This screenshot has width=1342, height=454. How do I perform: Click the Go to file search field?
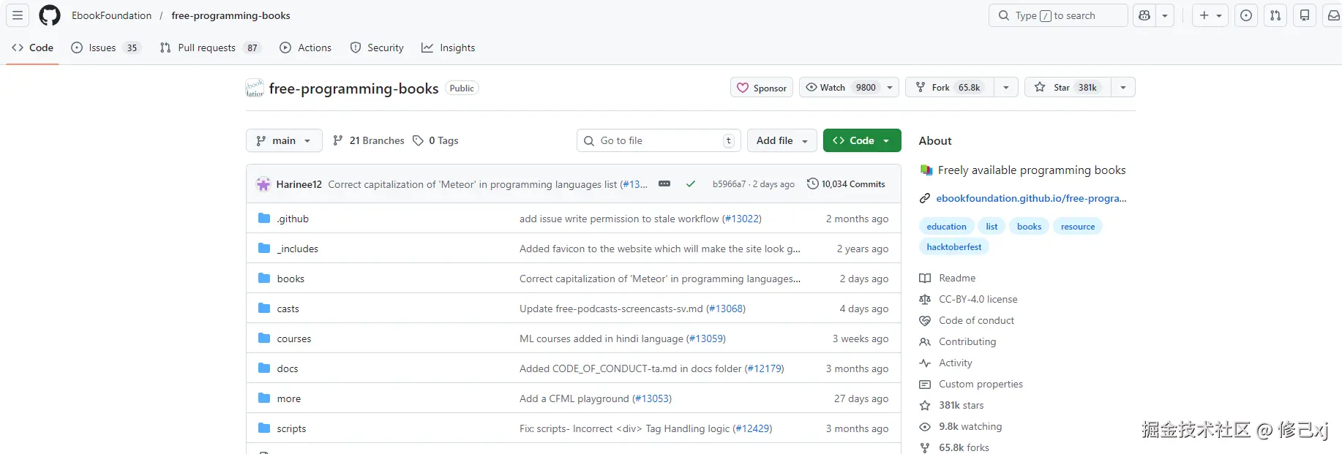click(658, 140)
